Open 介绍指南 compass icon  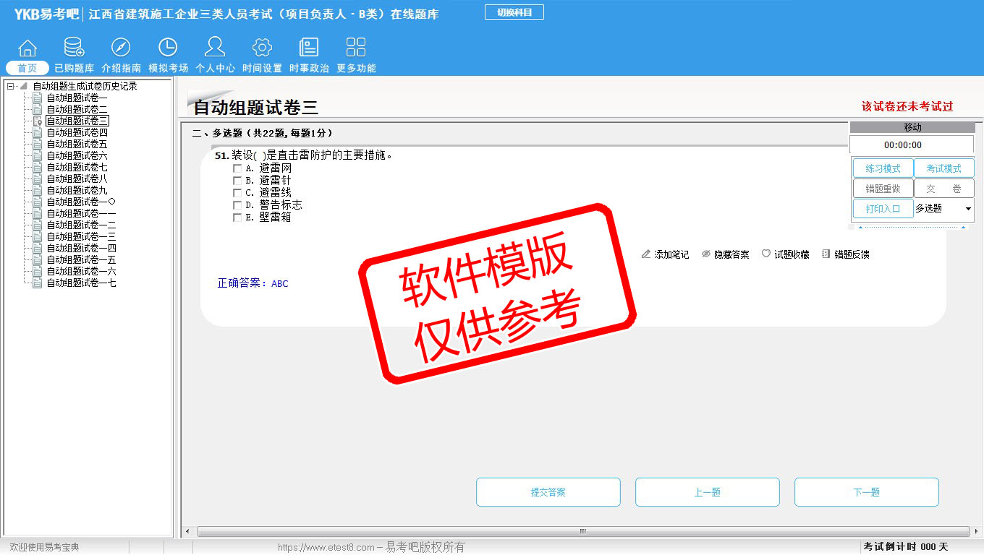(x=121, y=48)
